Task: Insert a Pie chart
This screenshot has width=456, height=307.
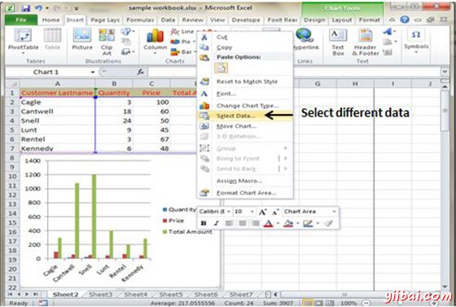Action: 181,42
